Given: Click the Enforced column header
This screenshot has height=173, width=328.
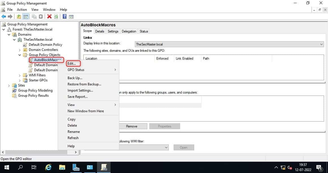Looking at the screenshot, I should click(164, 59).
